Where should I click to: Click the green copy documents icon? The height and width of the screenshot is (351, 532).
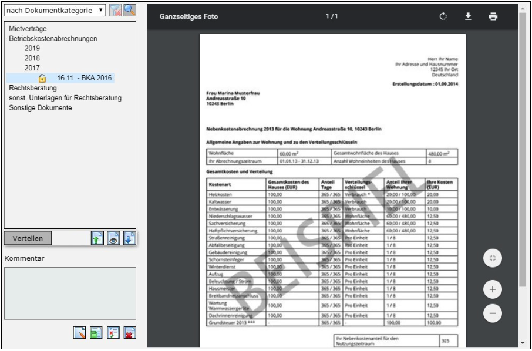[96, 332]
